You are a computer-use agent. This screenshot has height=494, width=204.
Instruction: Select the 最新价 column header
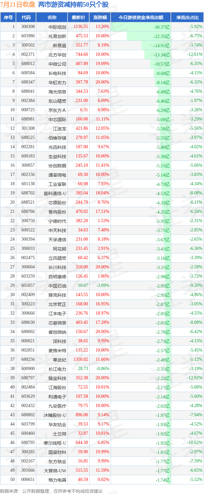(78, 18)
